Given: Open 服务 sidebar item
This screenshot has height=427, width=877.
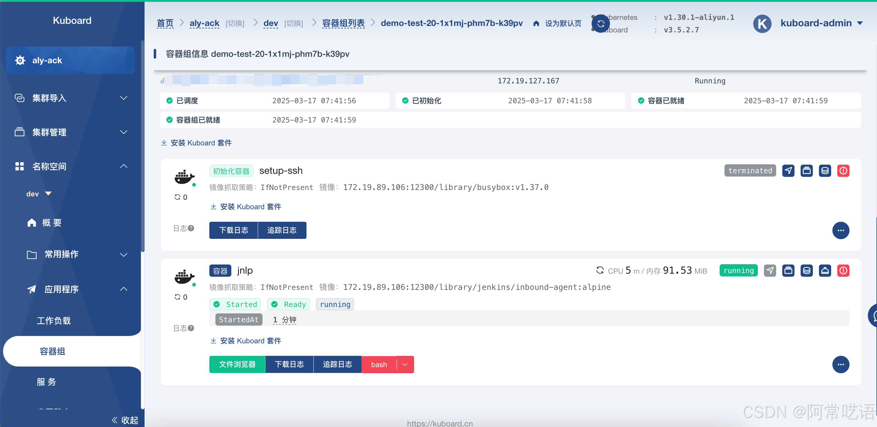Looking at the screenshot, I should [x=46, y=382].
